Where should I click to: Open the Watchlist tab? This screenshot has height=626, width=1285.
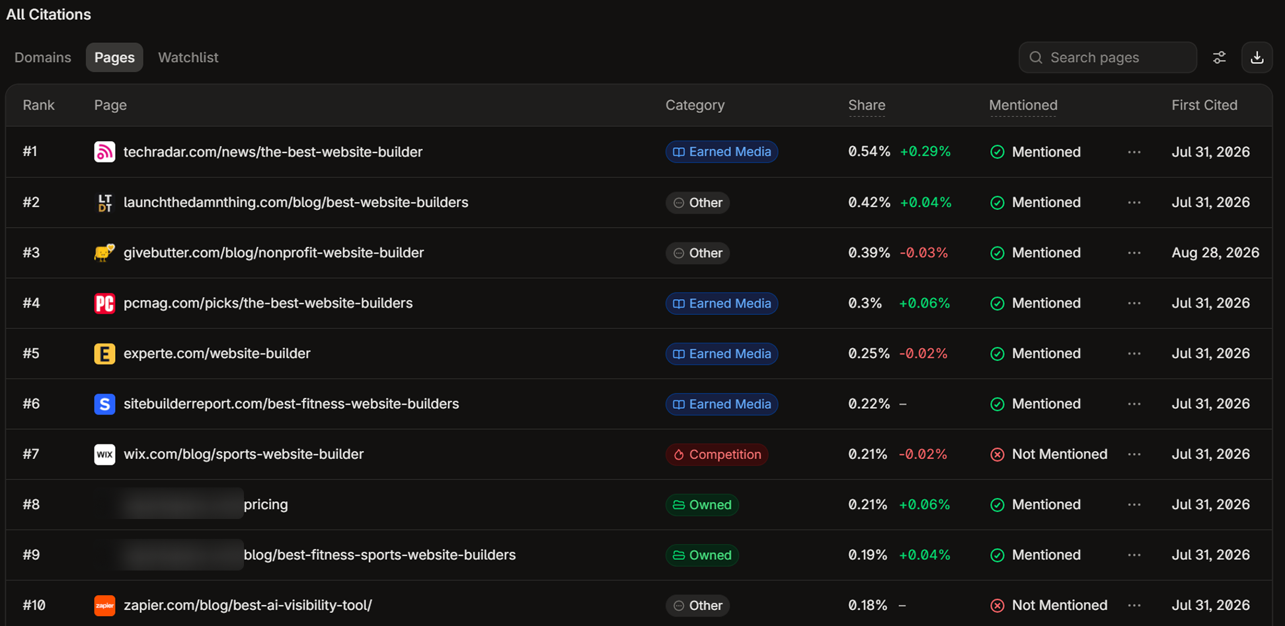coord(188,57)
